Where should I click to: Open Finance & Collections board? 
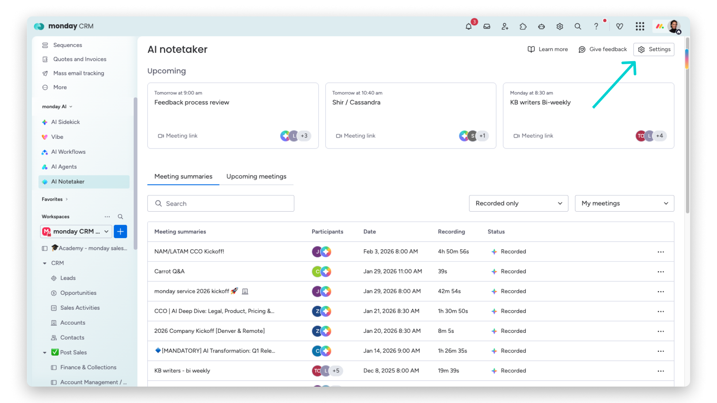(x=88, y=368)
